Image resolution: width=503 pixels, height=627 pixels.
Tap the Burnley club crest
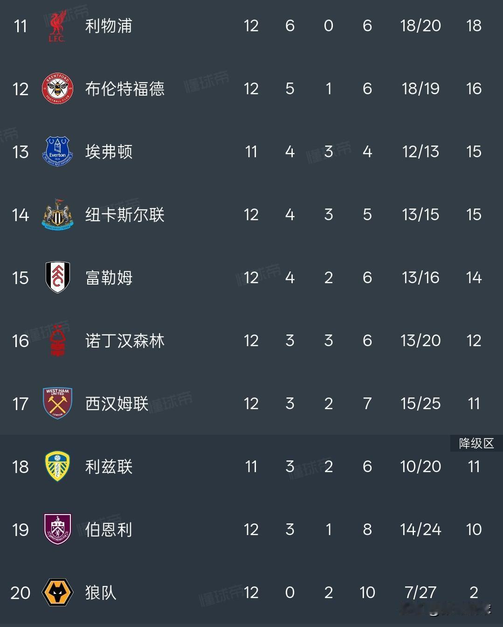pos(57,529)
